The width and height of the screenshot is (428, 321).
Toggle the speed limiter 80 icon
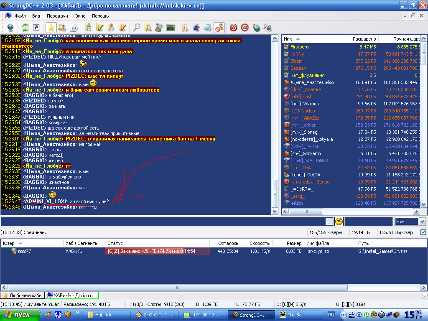[x=245, y=28]
